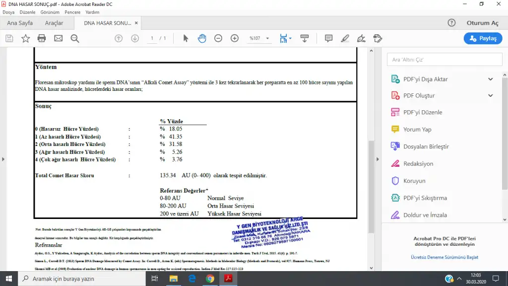Open the Windows notification center
The height and width of the screenshot is (286, 508).
click(x=496, y=279)
